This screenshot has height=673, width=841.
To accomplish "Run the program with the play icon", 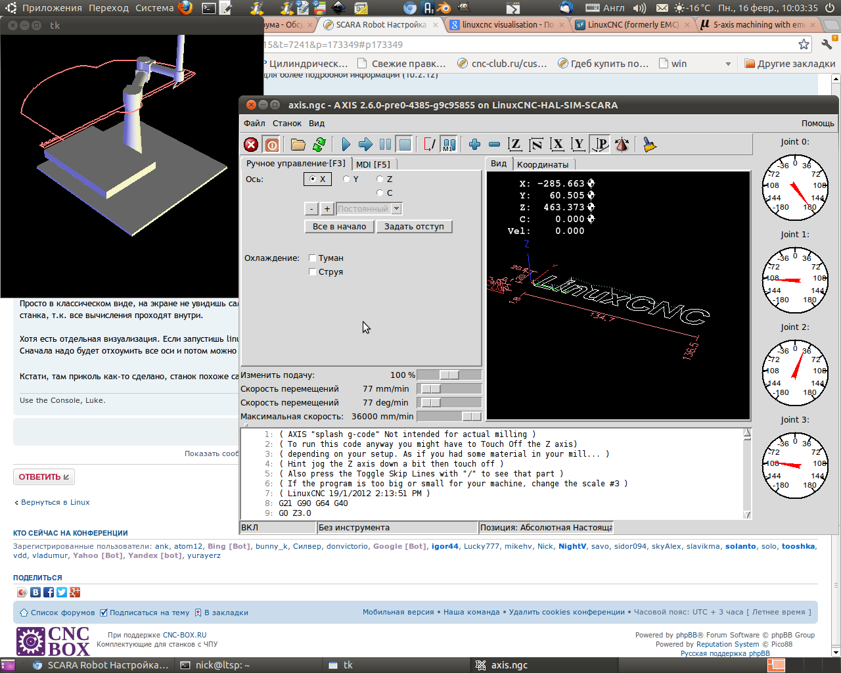I will click(x=346, y=145).
